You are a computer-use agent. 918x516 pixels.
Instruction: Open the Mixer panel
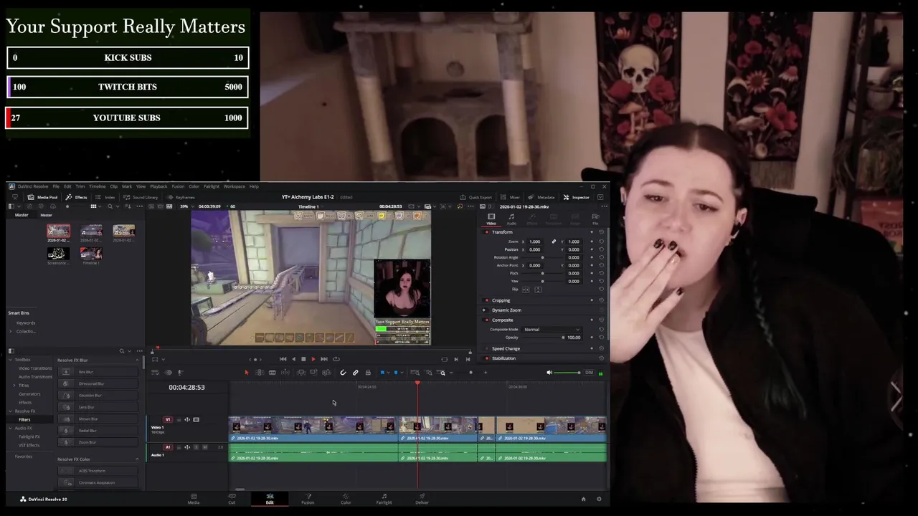click(511, 197)
